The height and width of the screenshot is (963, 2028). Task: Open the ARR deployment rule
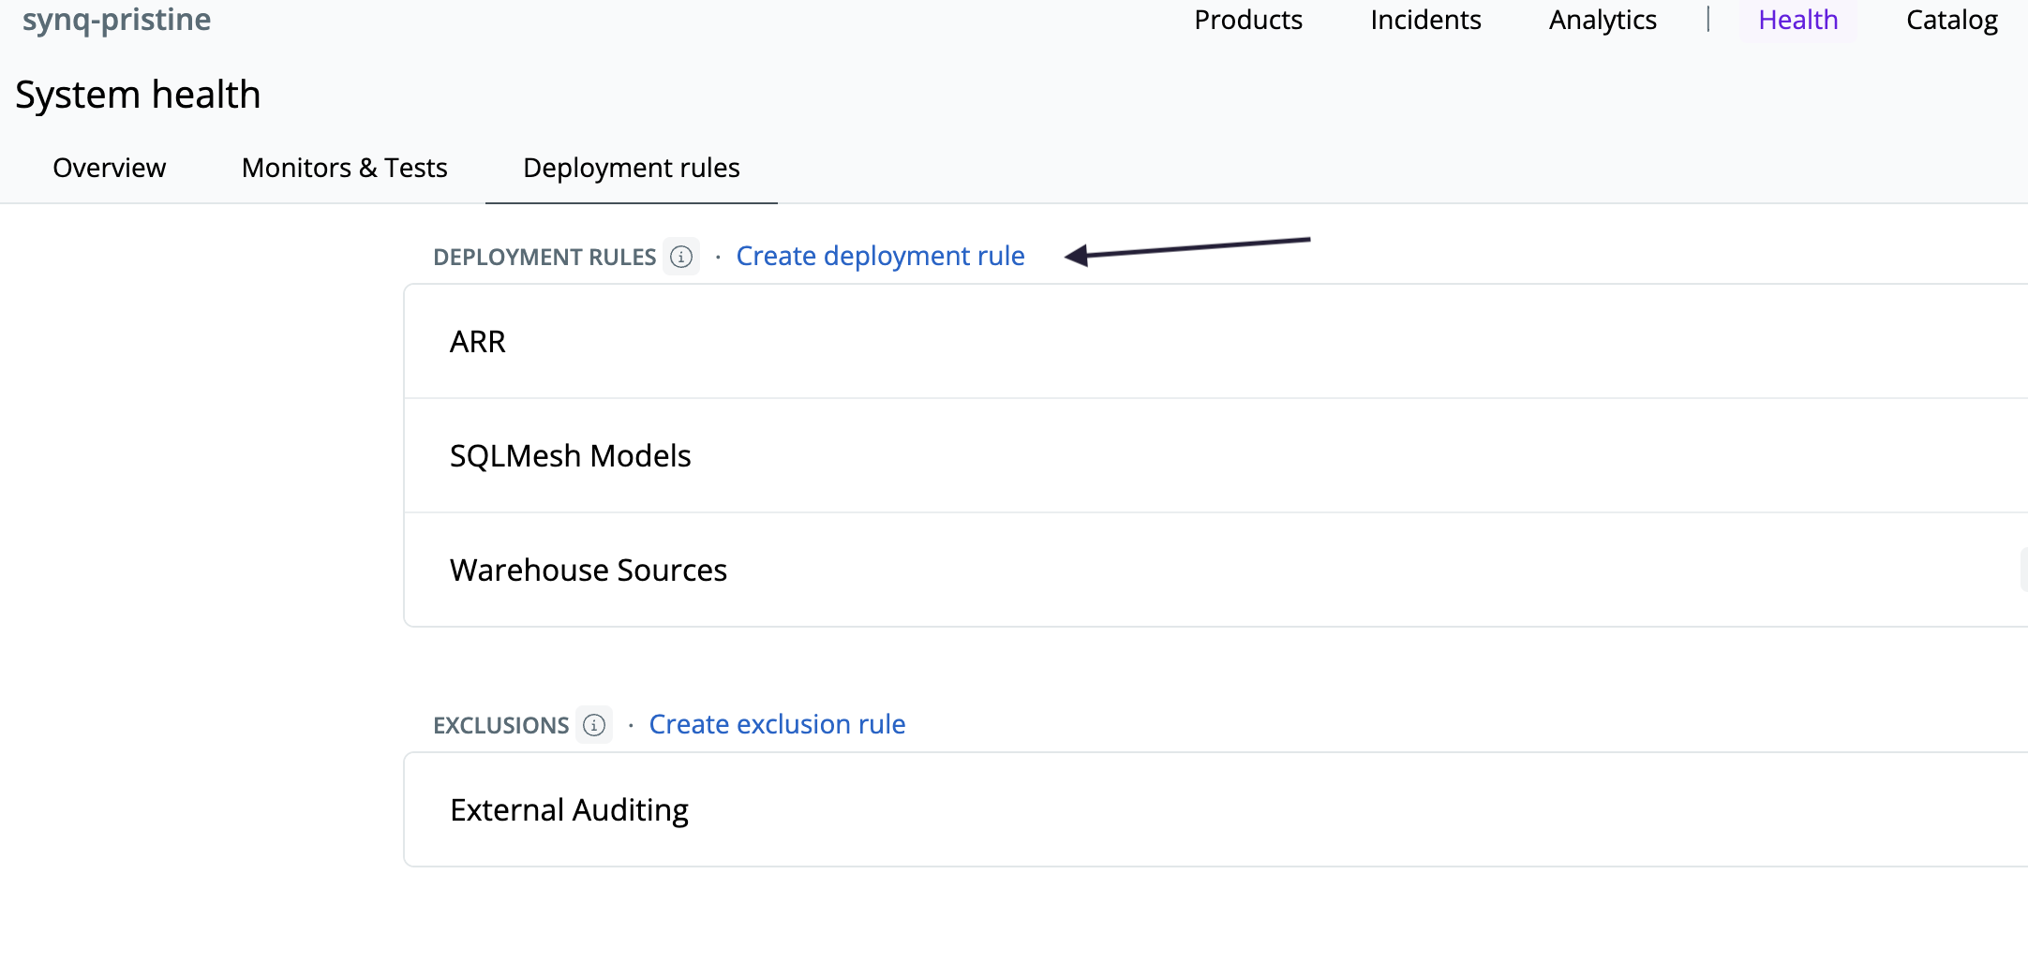point(478,342)
